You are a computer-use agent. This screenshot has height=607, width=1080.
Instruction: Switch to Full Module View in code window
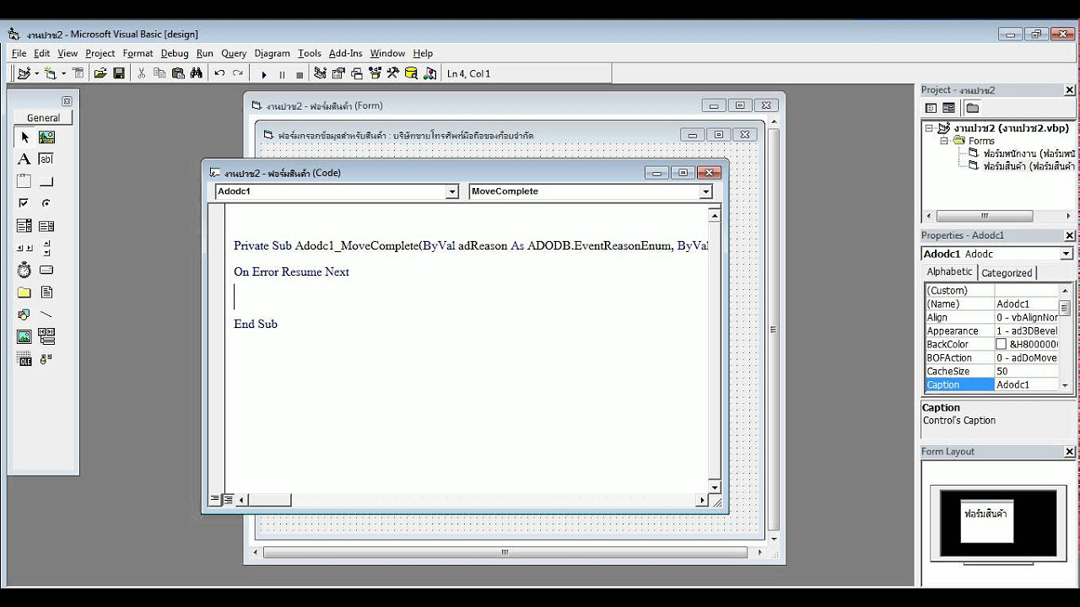click(x=228, y=499)
